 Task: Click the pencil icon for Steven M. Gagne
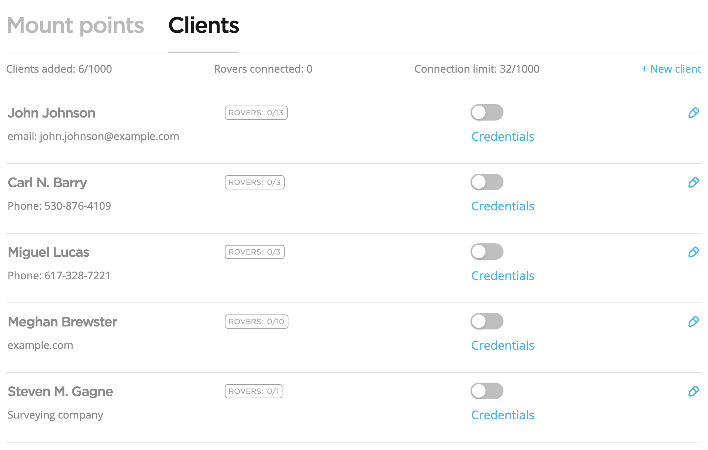click(x=693, y=391)
